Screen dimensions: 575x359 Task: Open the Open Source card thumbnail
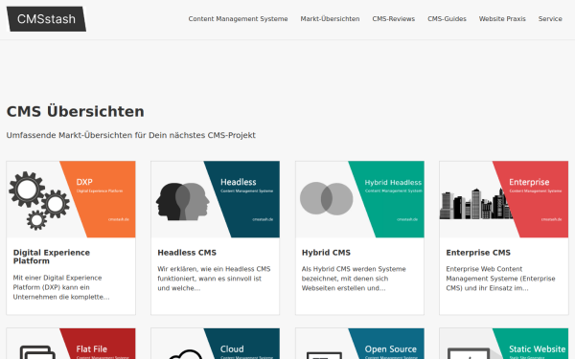tap(359, 344)
